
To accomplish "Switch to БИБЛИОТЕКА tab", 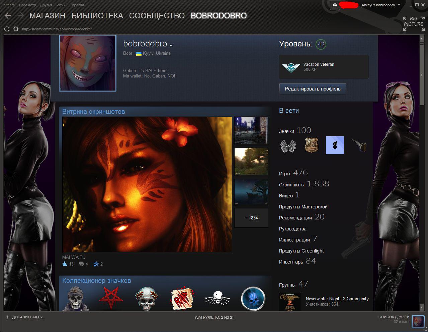I will [97, 16].
